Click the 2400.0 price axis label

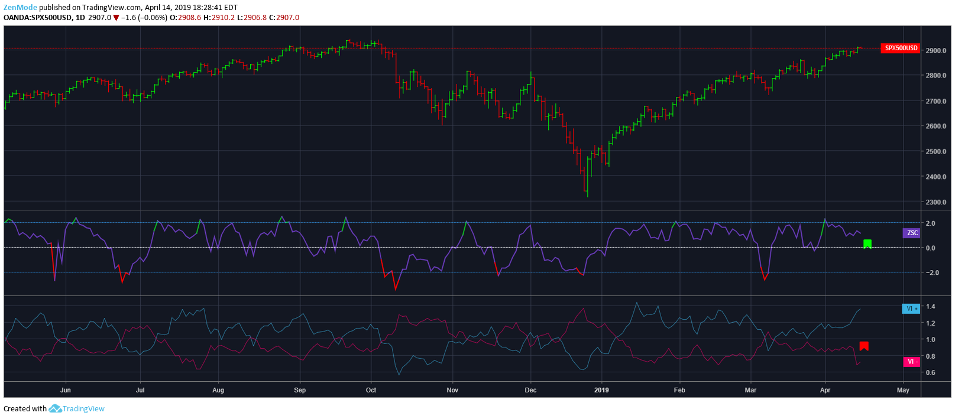(936, 177)
